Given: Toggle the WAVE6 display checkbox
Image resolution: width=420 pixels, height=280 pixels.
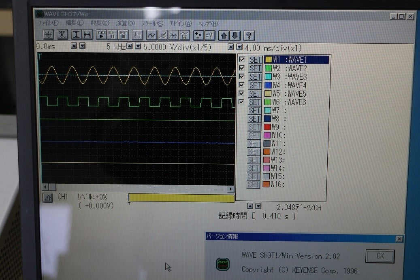Looking at the screenshot, I should tap(241, 102).
